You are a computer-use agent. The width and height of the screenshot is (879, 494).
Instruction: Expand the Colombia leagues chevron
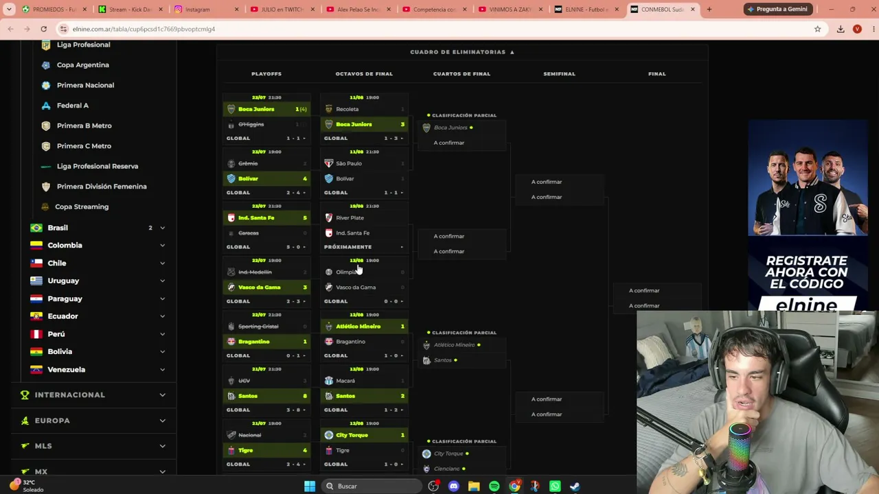tap(162, 245)
